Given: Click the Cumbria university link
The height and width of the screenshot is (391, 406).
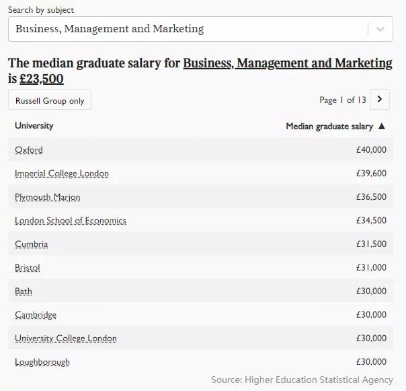Looking at the screenshot, I should coord(32,244).
